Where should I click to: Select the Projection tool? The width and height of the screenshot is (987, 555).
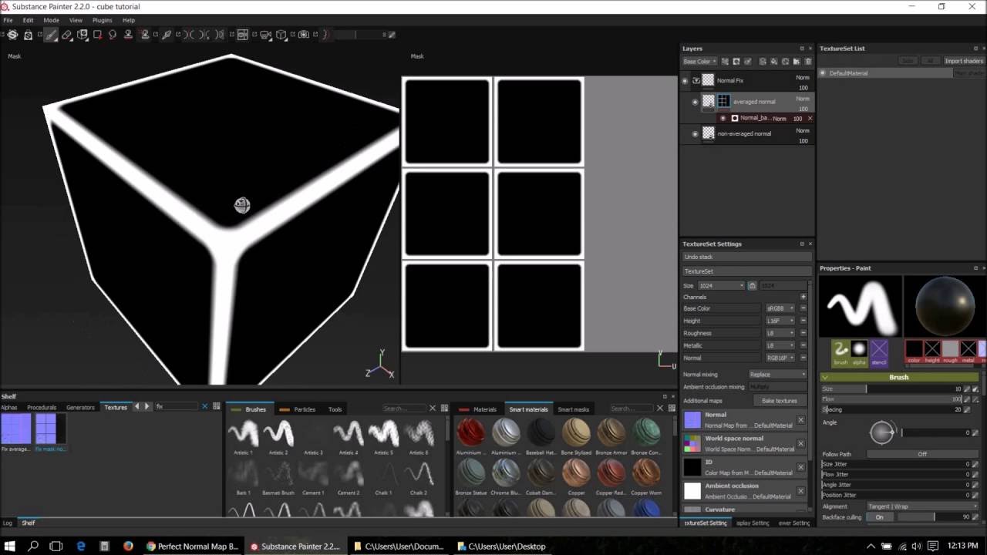click(83, 35)
